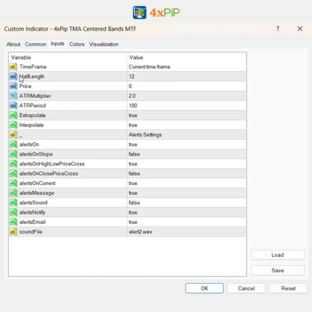Click the string icon beside soundFile

[13, 231]
